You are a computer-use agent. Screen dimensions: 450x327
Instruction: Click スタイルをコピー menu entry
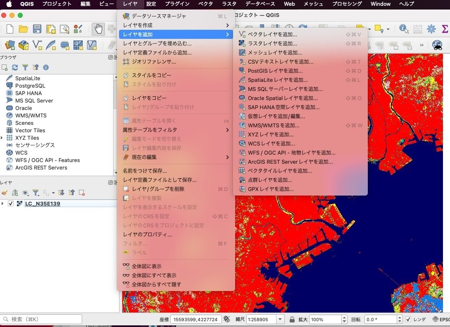[176, 75]
